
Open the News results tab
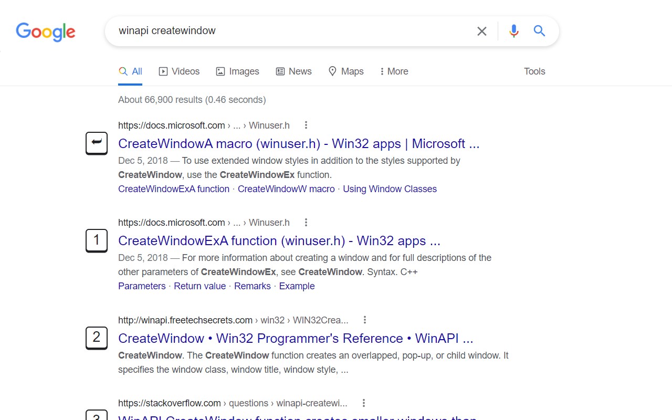point(294,71)
